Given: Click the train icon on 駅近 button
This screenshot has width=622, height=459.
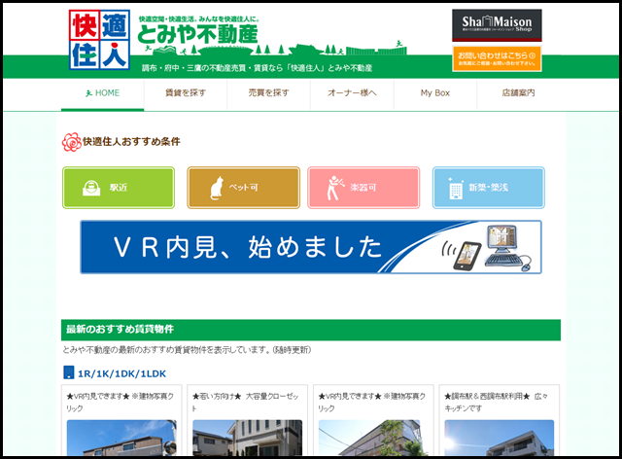Looking at the screenshot, I should [91, 188].
